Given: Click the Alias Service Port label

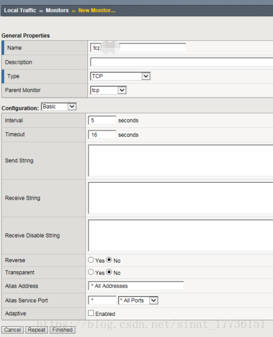Looking at the screenshot, I should click(x=26, y=301).
